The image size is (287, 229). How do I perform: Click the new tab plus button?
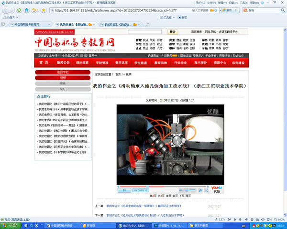(x=148, y=24)
